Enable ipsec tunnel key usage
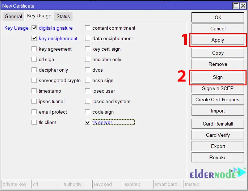This screenshot has width=248, height=191. pyautogui.click(x=34, y=101)
